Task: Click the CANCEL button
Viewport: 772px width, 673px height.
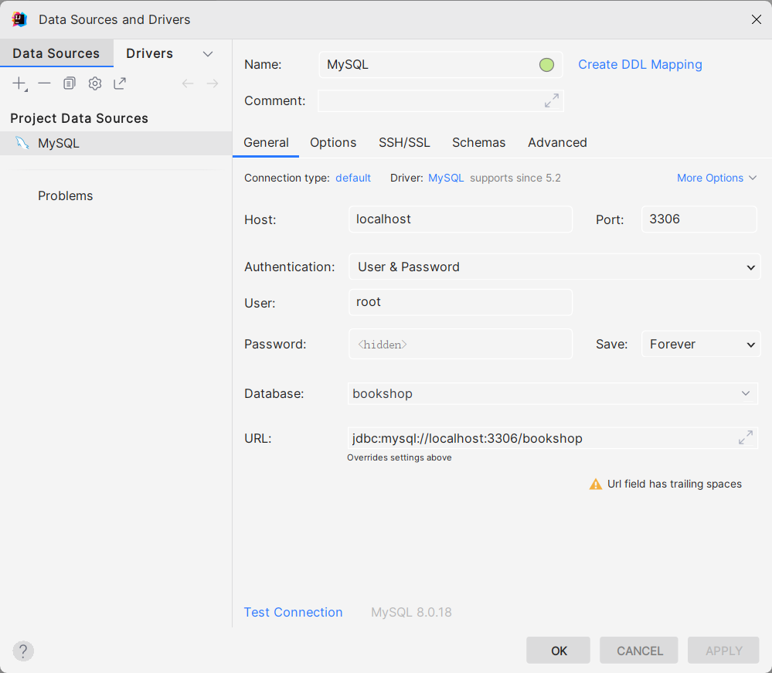Action: coord(639,651)
